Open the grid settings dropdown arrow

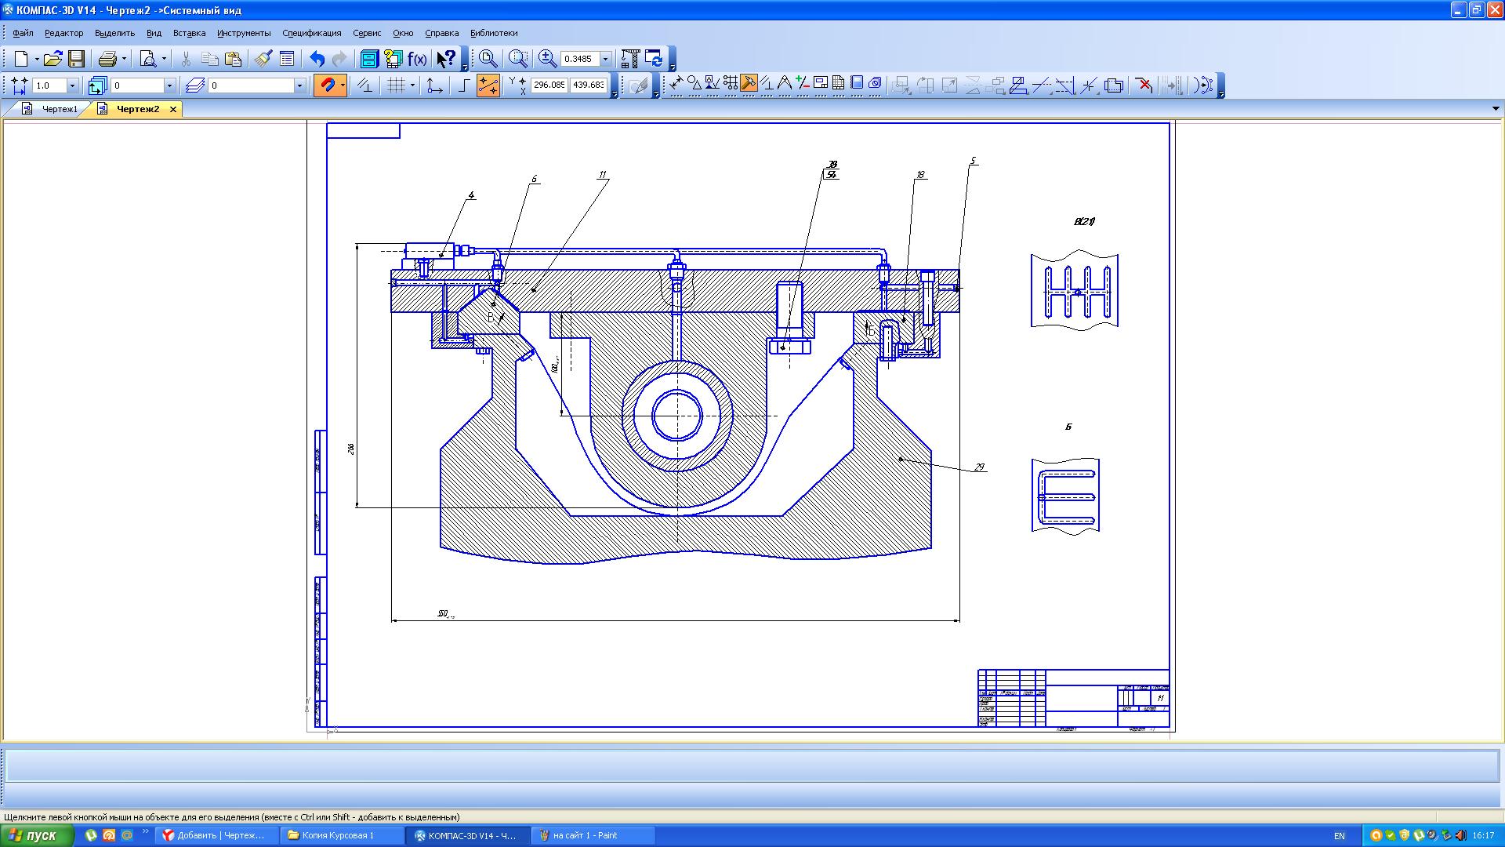[412, 86]
